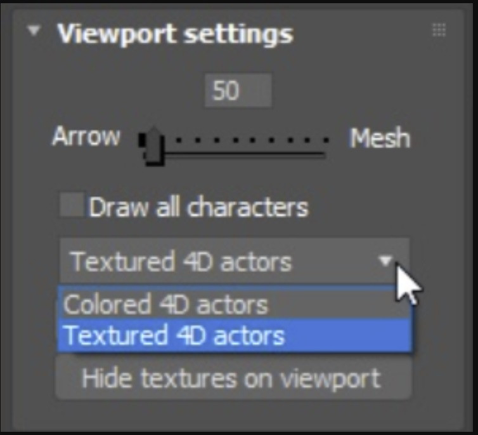
Task: Click the Arrow label beside the slider
Action: tap(86, 137)
